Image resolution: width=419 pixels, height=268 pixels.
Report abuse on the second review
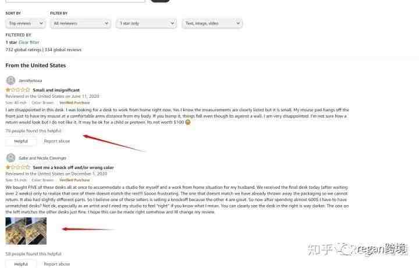click(57, 264)
